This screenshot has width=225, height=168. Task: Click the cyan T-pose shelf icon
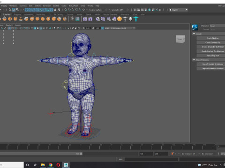pyautogui.click(x=136, y=19)
